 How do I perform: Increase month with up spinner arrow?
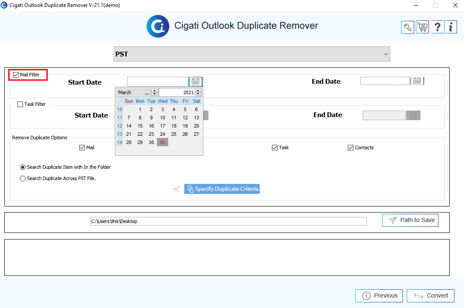point(154,91)
